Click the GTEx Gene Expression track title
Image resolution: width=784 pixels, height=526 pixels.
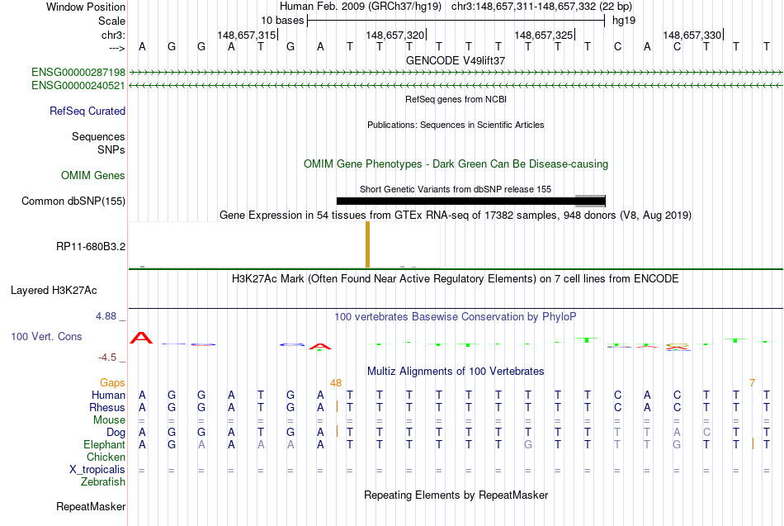[456, 215]
